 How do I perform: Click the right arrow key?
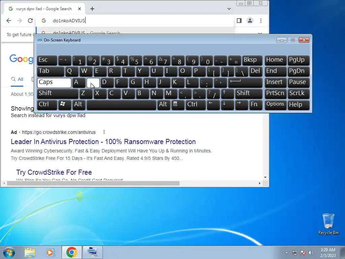coord(242,105)
